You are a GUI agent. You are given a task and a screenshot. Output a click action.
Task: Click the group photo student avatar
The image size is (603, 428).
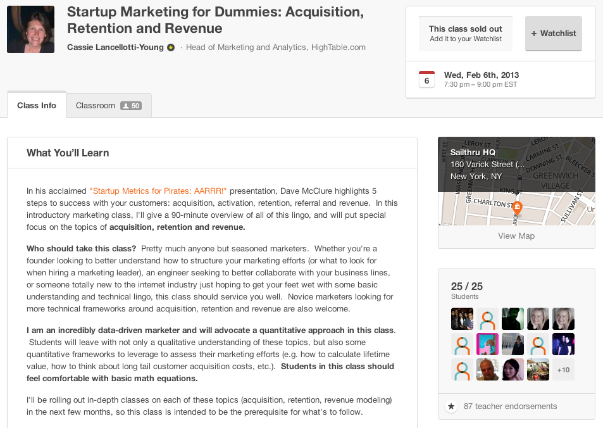coord(462,318)
